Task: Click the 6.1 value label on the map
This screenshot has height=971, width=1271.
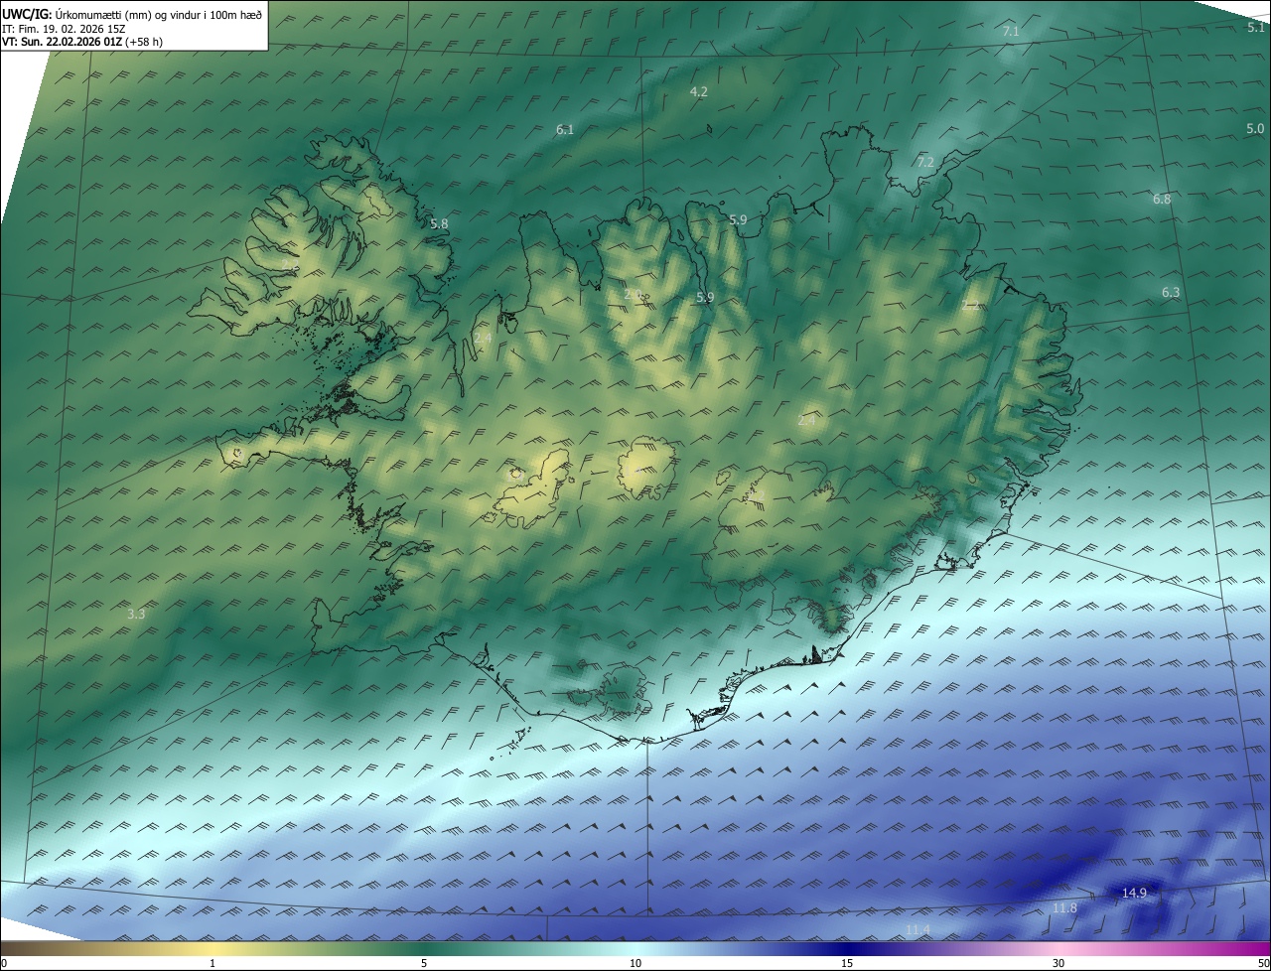Action: 565,129
